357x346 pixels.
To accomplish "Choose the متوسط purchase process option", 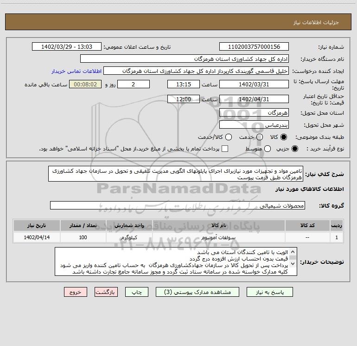I will tap(268, 149).
